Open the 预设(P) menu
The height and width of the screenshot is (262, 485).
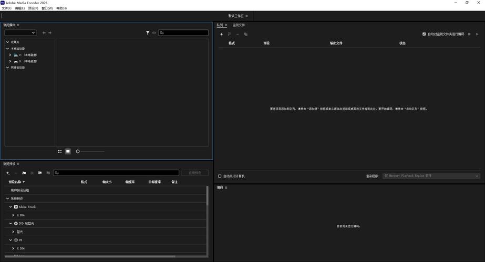(33, 8)
